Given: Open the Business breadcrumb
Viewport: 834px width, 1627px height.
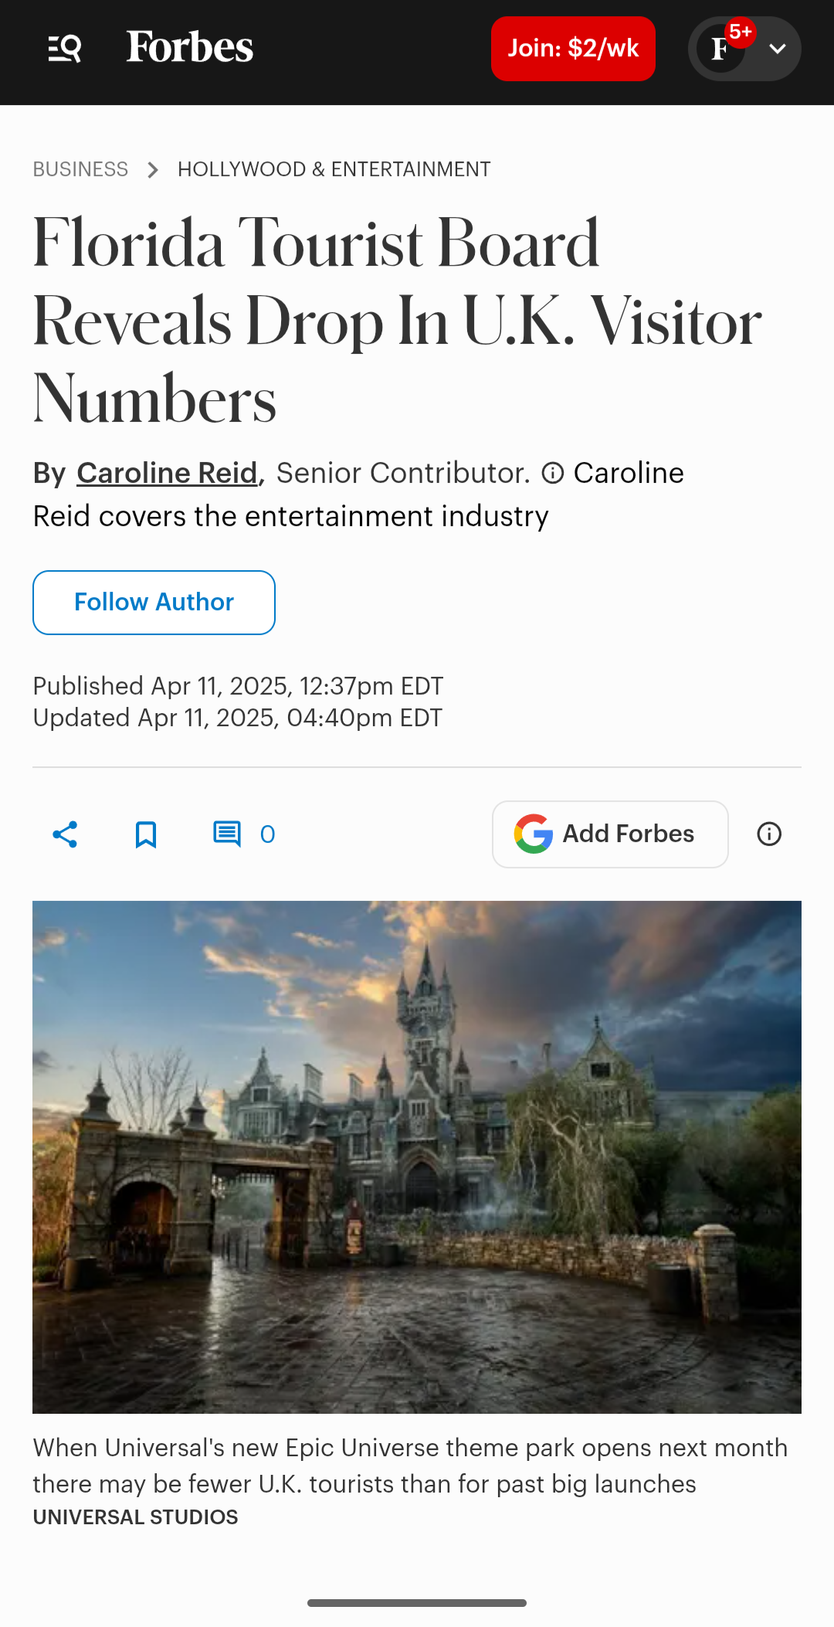Looking at the screenshot, I should coord(80,169).
